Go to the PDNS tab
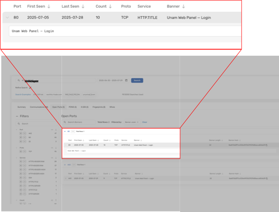Viewport: 279px width, 212px height. (72, 107)
